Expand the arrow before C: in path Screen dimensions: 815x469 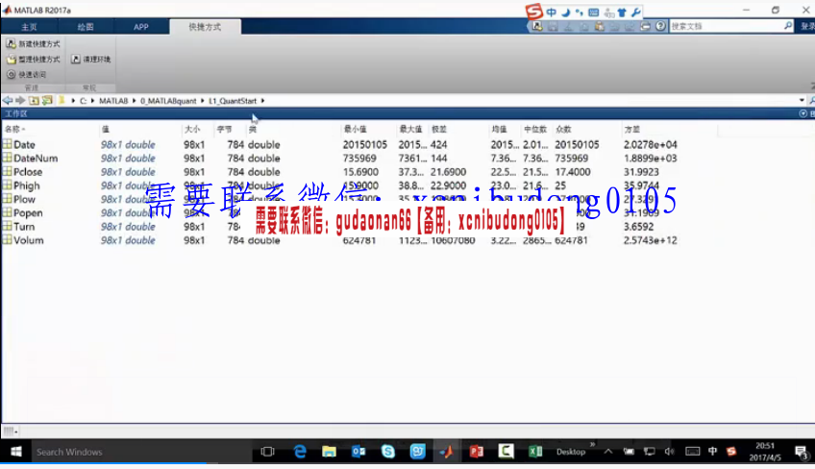point(73,101)
